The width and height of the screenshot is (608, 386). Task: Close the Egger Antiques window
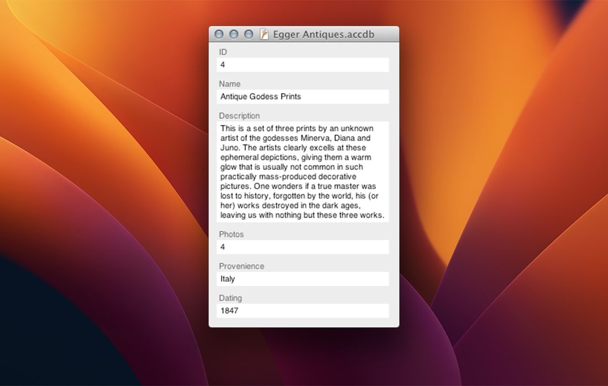click(219, 34)
